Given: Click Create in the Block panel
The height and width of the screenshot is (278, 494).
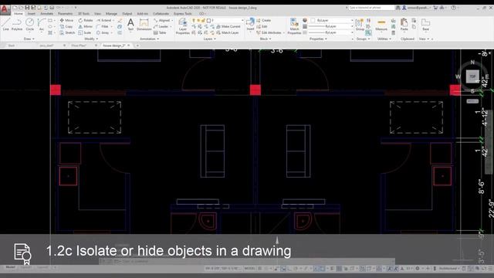Looking at the screenshot, I should pyautogui.click(x=263, y=20).
